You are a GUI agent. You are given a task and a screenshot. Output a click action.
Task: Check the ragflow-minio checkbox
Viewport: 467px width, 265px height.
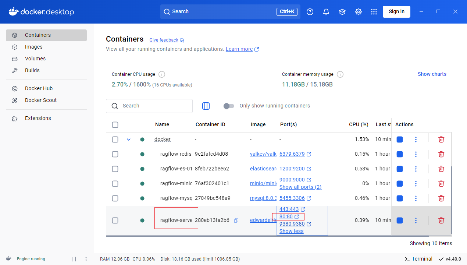(x=115, y=184)
